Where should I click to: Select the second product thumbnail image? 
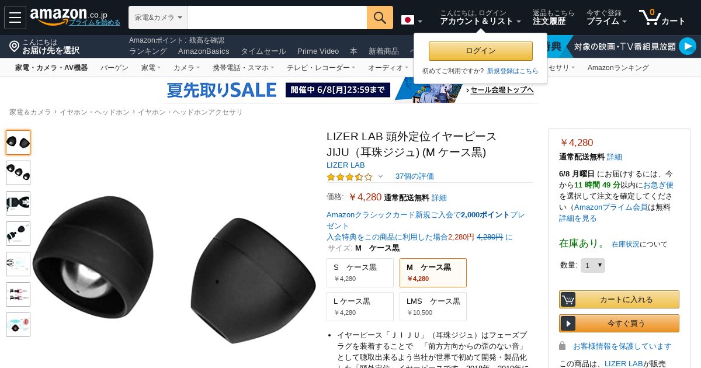tap(18, 173)
